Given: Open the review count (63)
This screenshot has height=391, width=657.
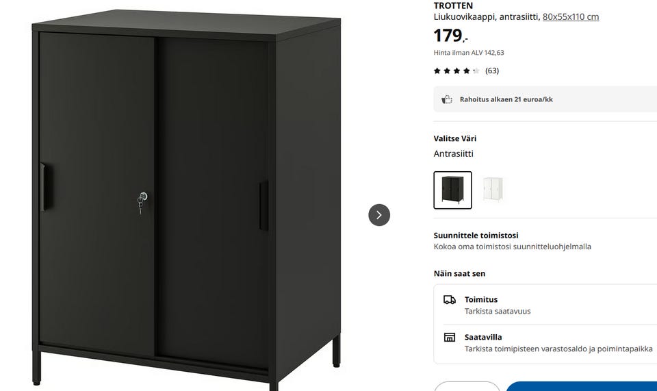Looking at the screenshot, I should tap(492, 71).
